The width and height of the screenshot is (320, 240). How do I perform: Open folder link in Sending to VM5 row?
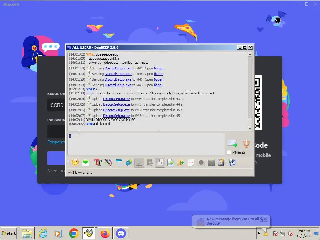158,74
